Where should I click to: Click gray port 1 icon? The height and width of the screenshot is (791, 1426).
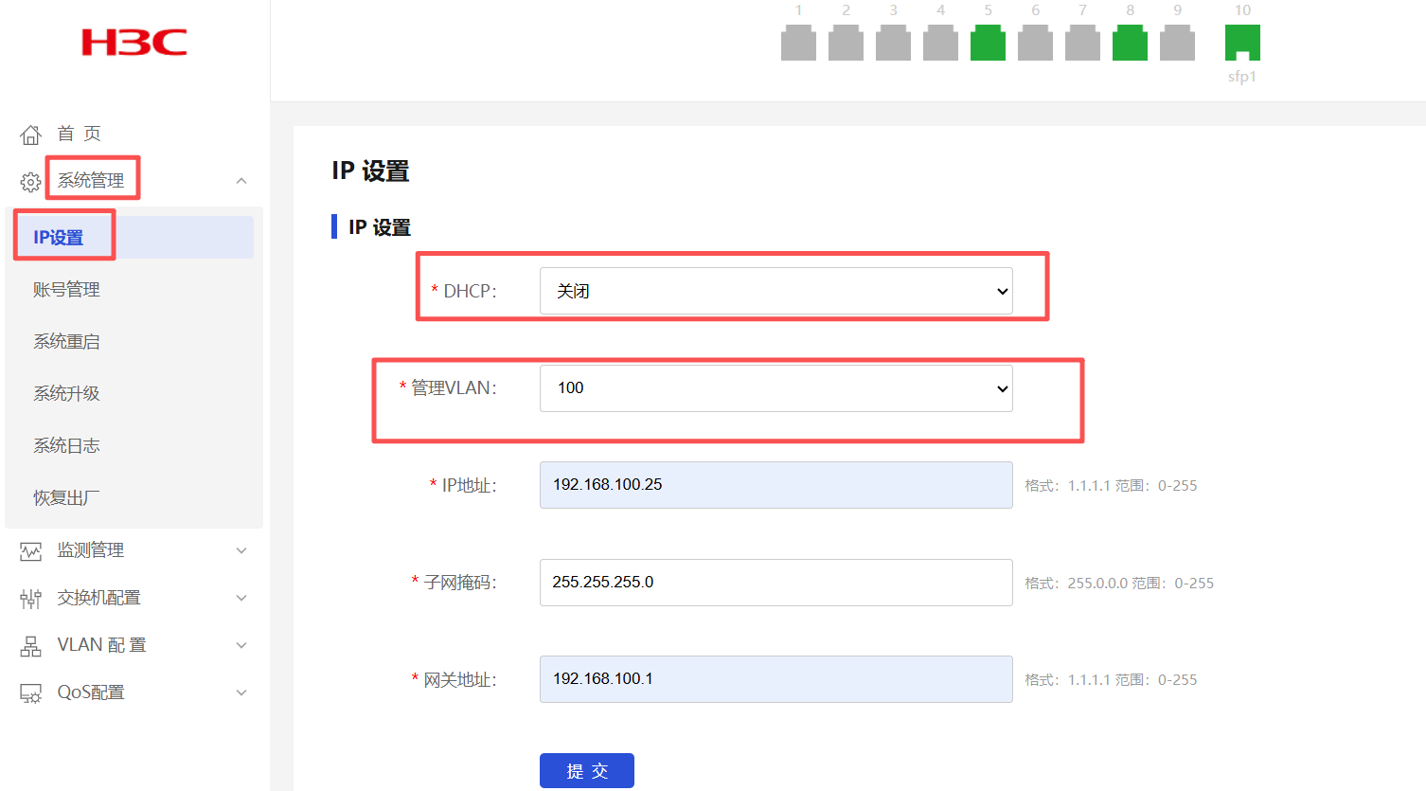pos(798,44)
